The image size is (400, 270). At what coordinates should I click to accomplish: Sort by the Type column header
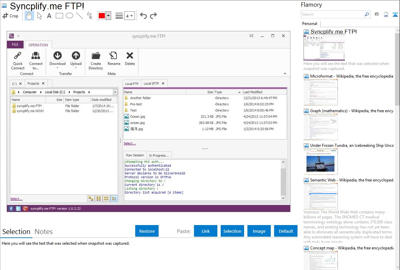click(228, 92)
